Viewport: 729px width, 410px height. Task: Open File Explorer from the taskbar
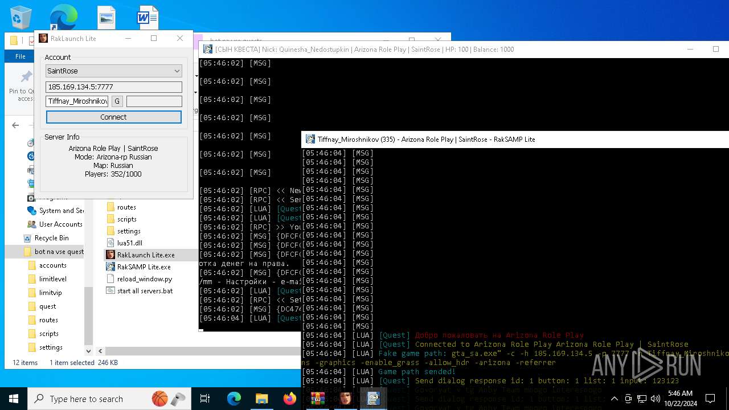[261, 399]
